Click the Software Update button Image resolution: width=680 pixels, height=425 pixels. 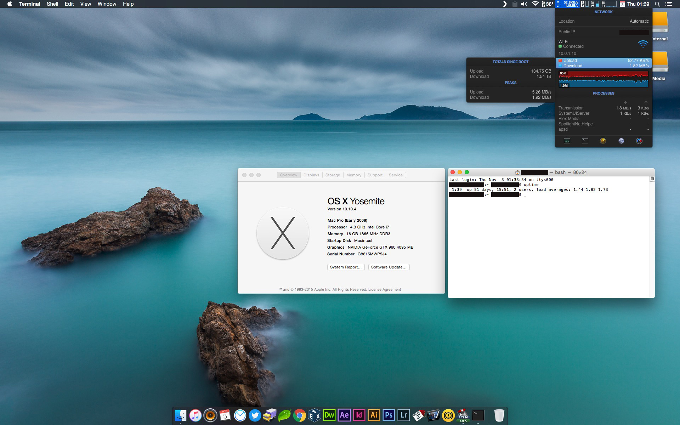coord(389,267)
